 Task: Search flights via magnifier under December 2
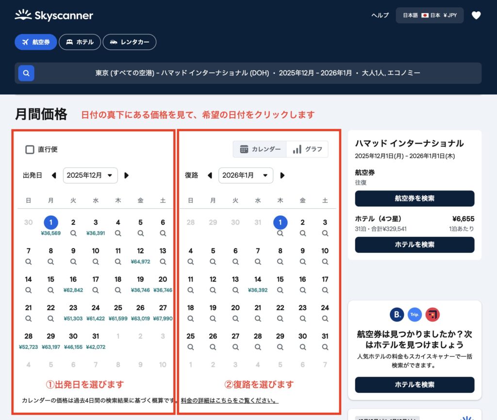pos(73,233)
